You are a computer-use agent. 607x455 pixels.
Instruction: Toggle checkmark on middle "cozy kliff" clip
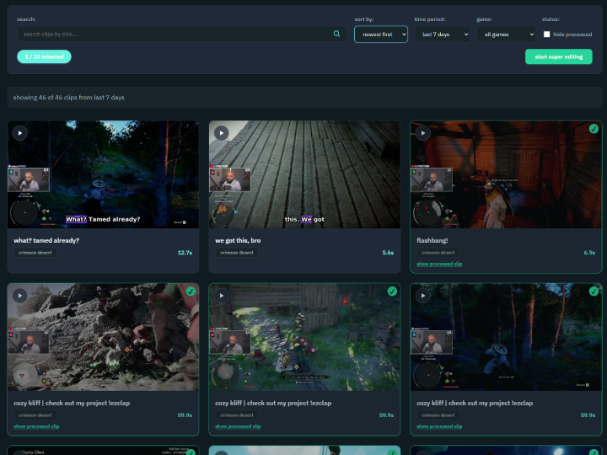[x=392, y=292]
